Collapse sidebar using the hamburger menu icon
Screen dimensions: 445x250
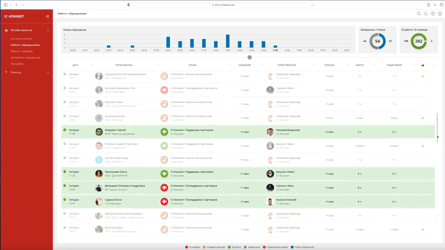[x=47, y=16]
